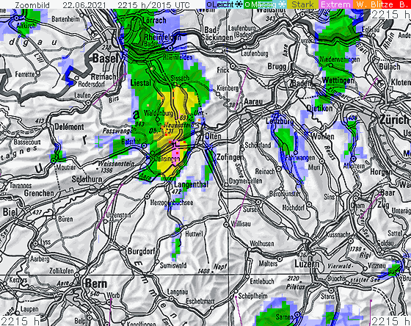Click the 2215 h/2015 UTC timestamp header
This screenshot has width=411, height=326.
point(153,4)
